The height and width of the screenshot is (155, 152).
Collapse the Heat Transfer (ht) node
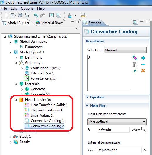click(x=16, y=100)
